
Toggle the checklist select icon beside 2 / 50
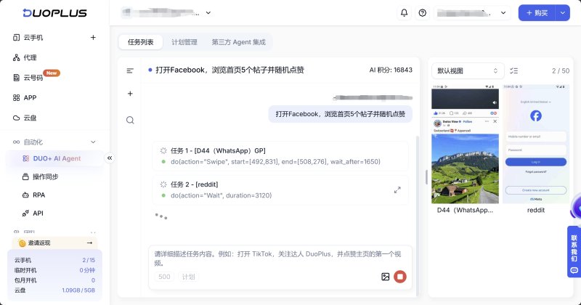click(514, 70)
